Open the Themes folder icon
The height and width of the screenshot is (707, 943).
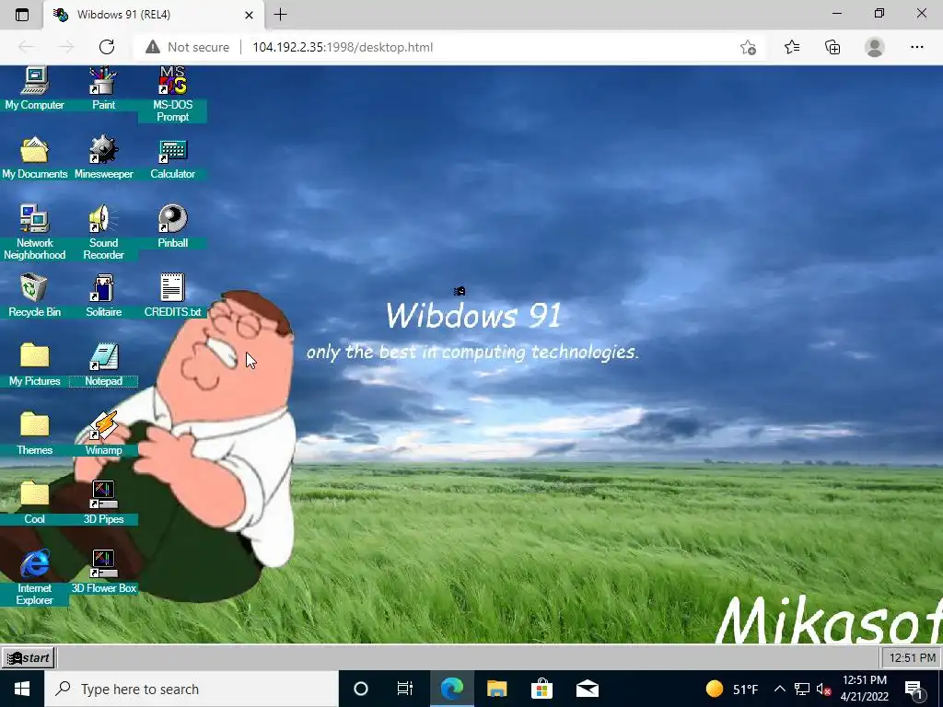tap(34, 435)
